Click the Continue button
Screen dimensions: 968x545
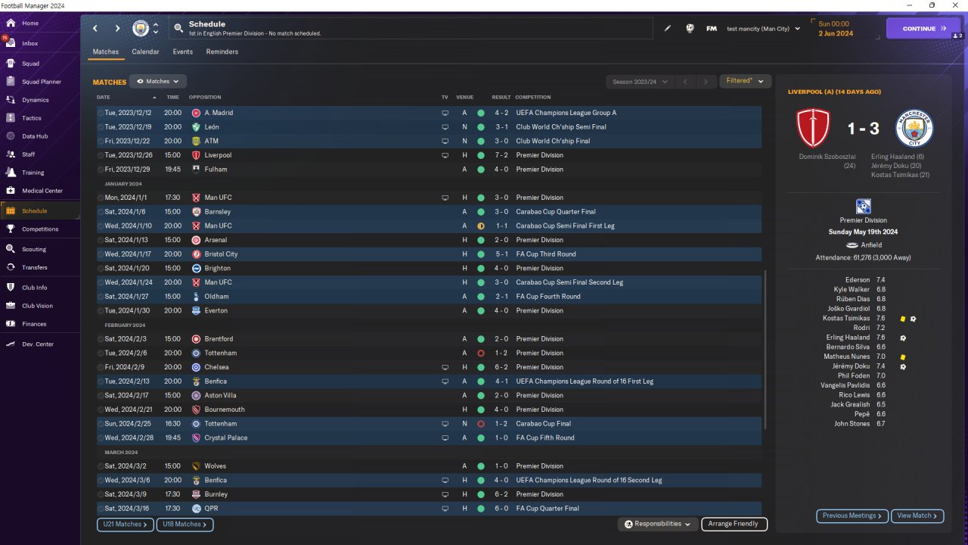tap(923, 29)
